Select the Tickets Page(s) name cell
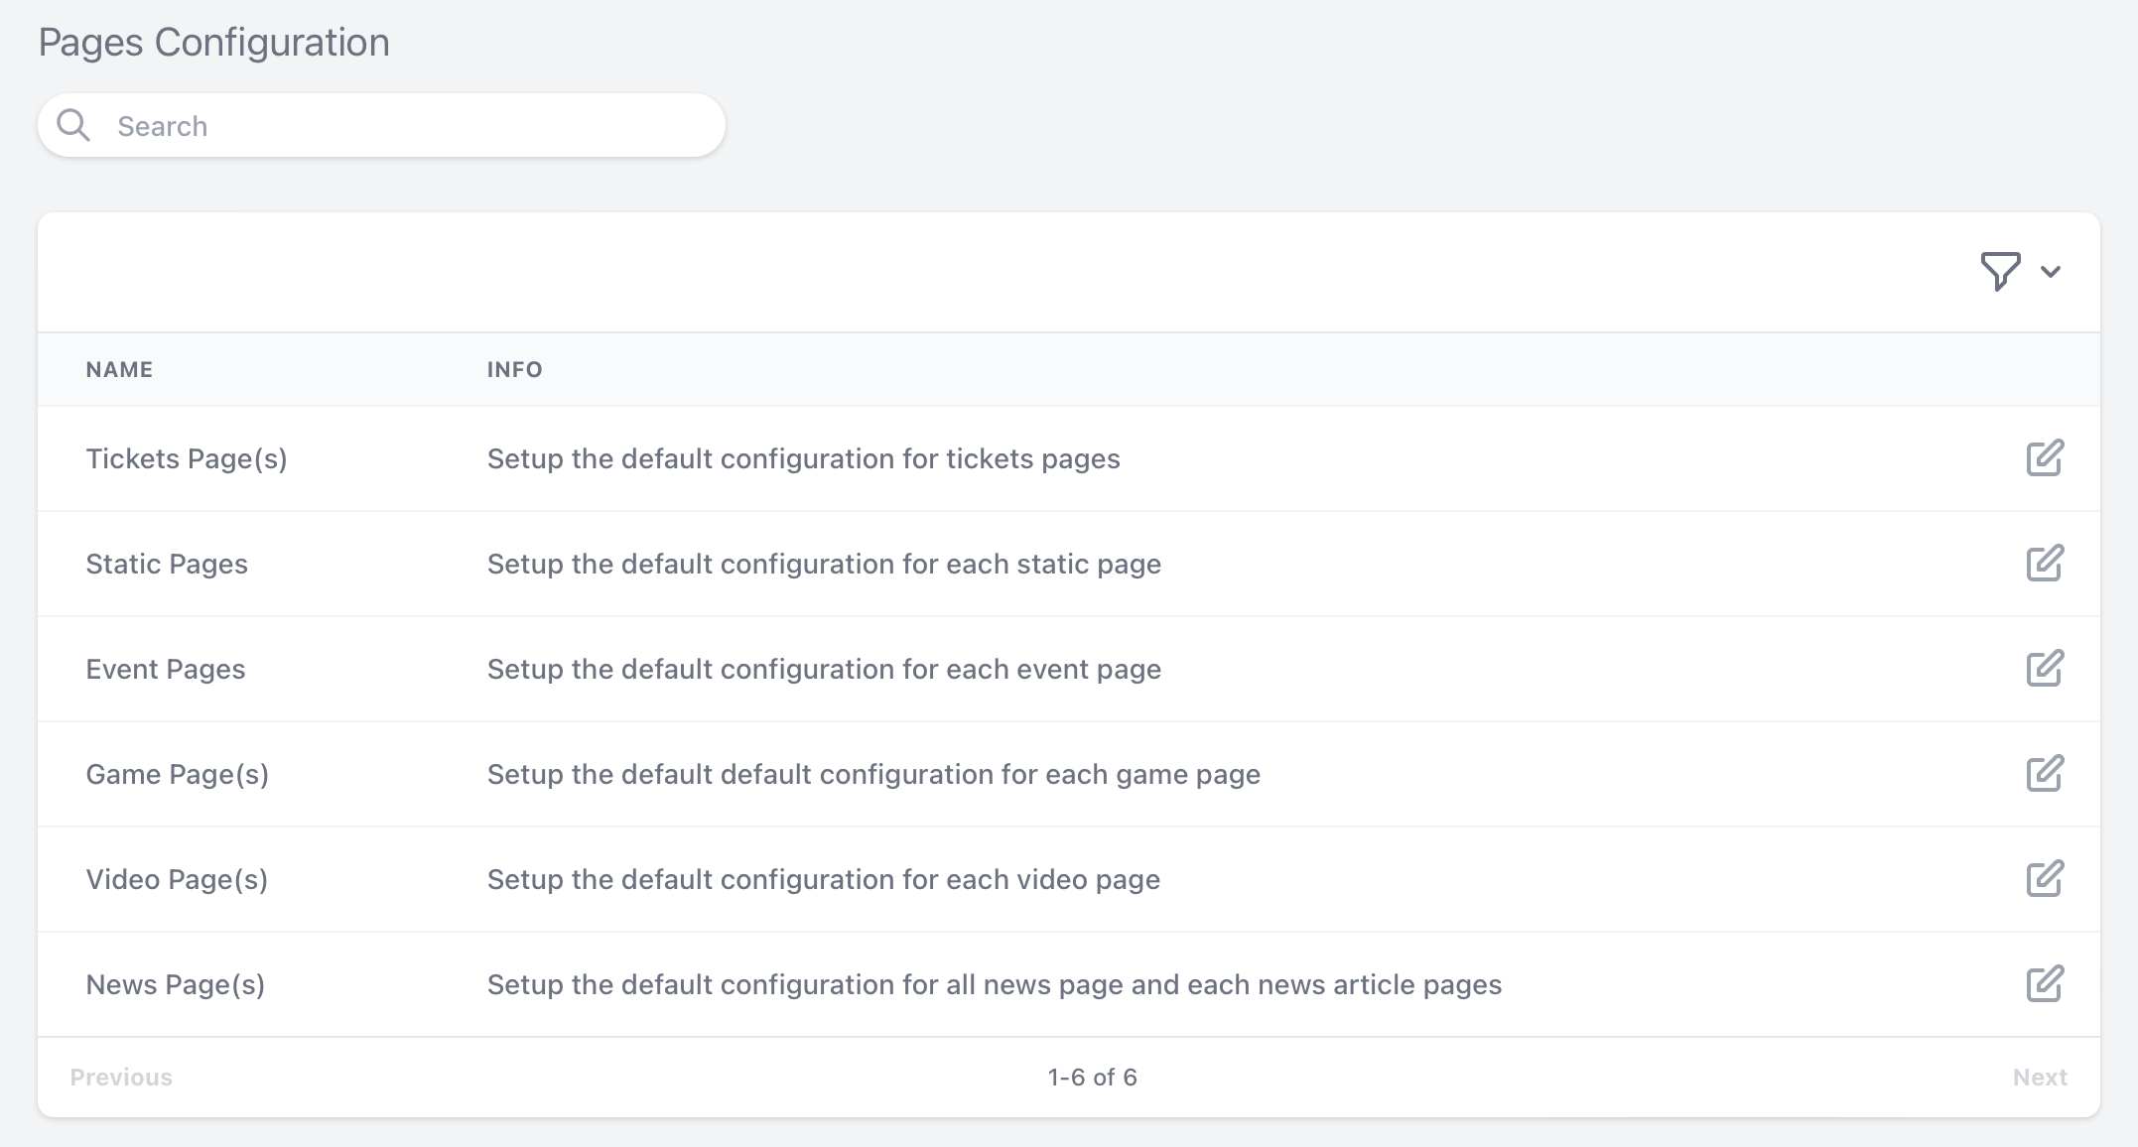The width and height of the screenshot is (2138, 1147). [x=187, y=458]
